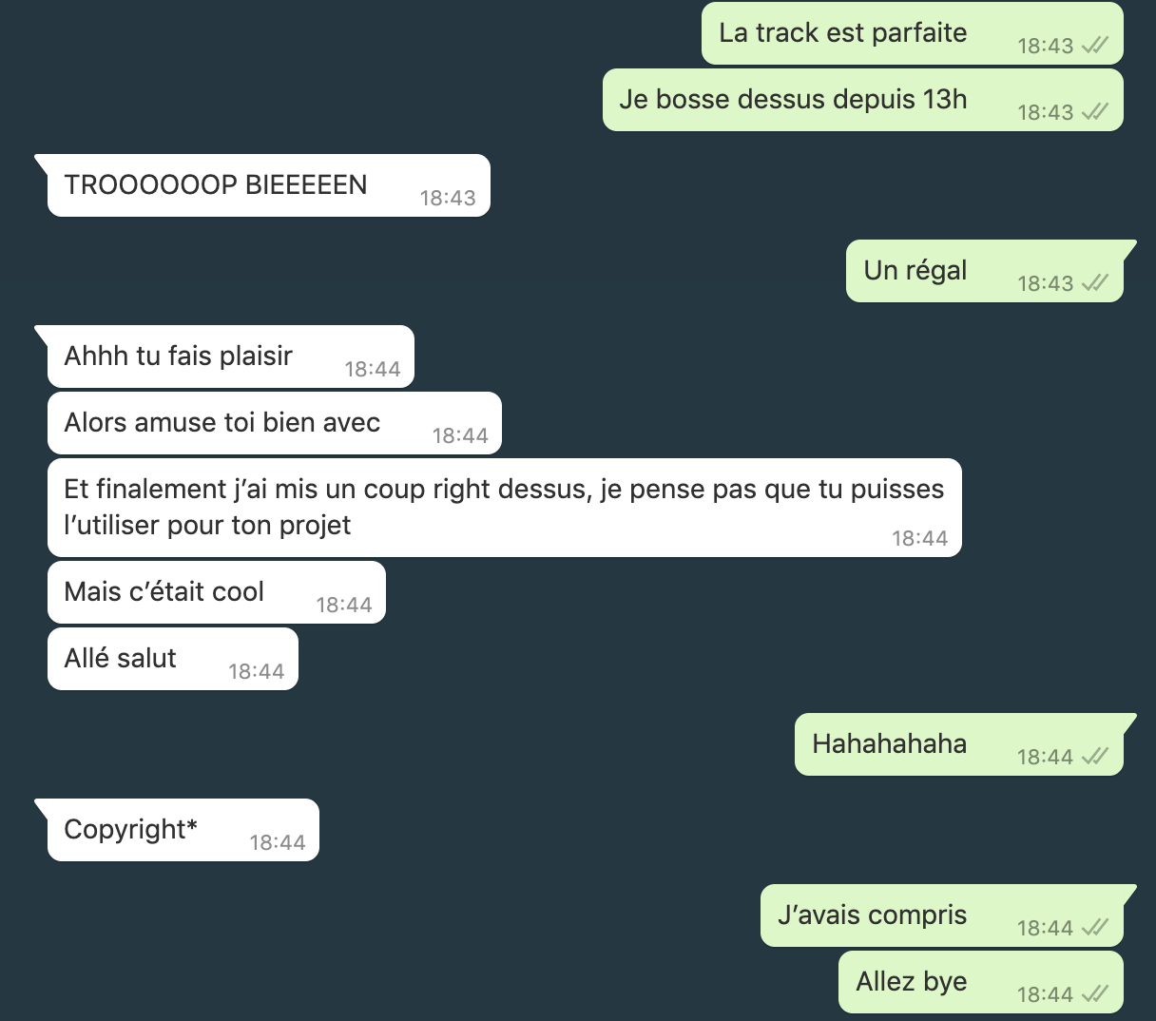Click the "Ahhh tu fais plaisir" message
Viewport: 1156px width, 1021px height.
(231, 356)
